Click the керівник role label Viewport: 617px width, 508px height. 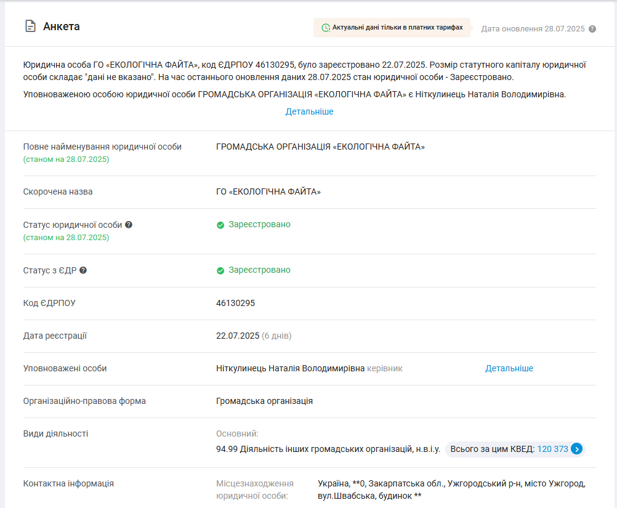tap(385, 368)
